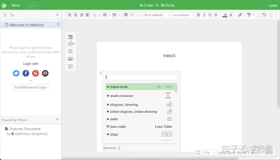Insert a hyperlink

pyautogui.click(x=240, y=15)
